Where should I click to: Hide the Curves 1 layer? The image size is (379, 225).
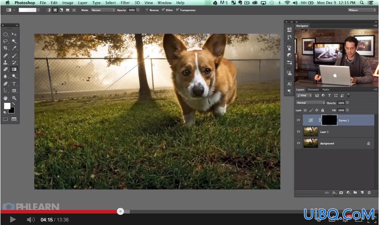(x=298, y=120)
